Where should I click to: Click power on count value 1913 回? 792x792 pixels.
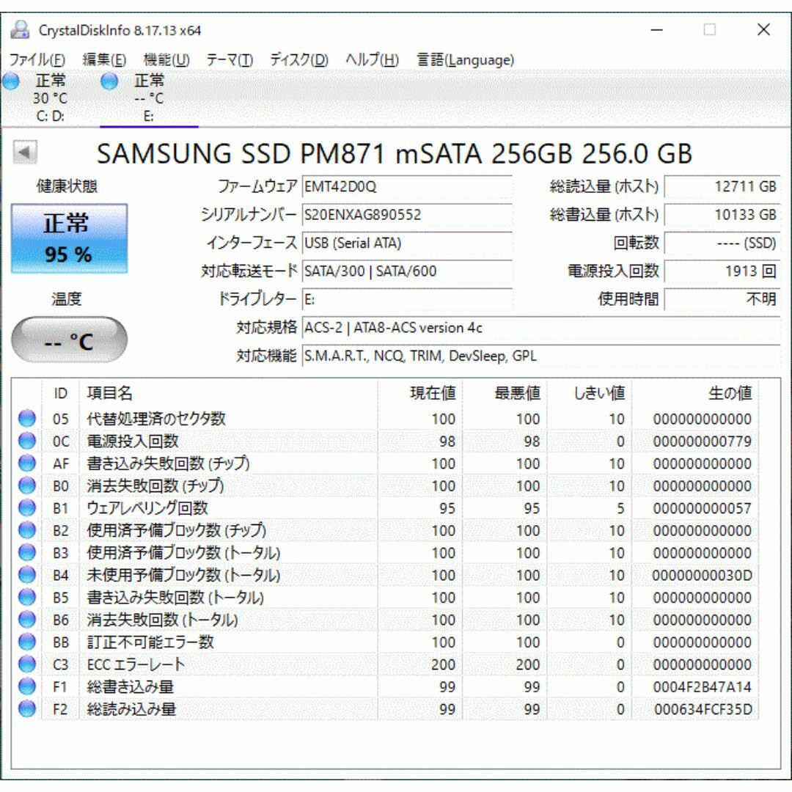coord(722,271)
